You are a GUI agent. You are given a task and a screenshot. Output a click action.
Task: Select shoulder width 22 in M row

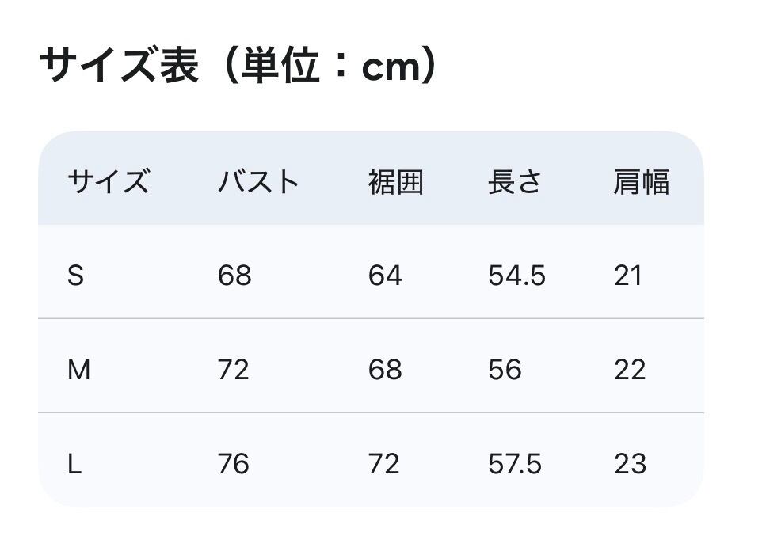[x=630, y=370]
